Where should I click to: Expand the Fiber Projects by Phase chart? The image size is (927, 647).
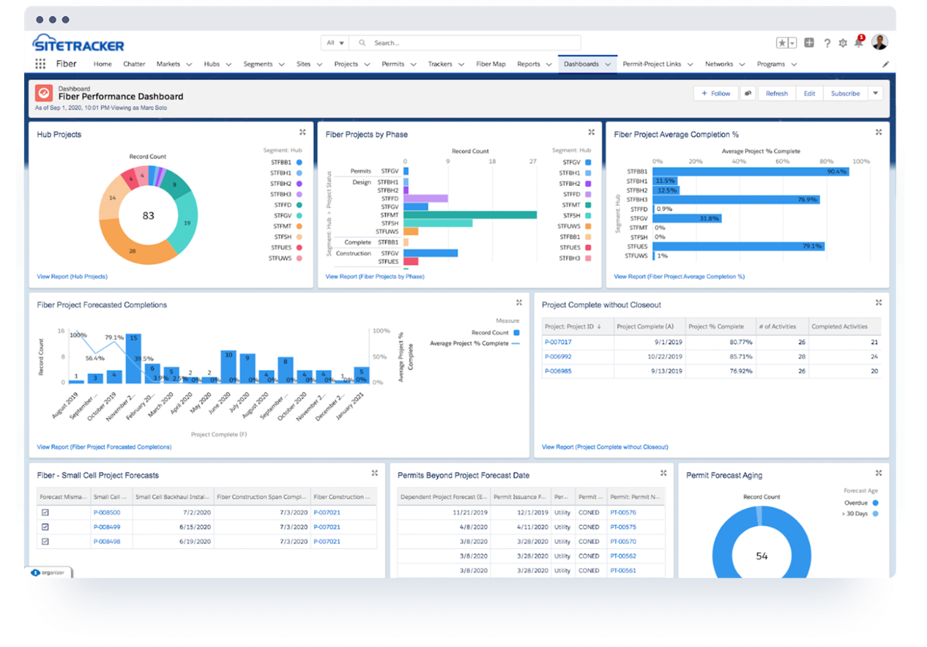[592, 132]
